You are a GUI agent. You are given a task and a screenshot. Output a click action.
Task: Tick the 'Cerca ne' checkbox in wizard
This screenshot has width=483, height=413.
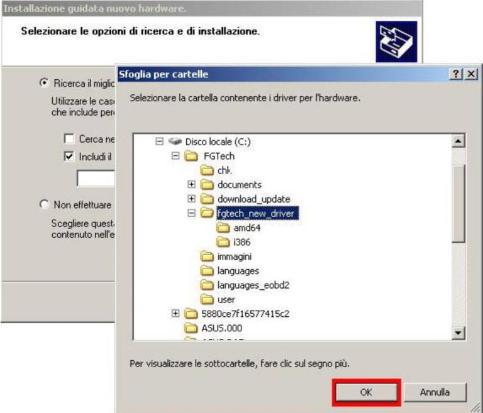(x=69, y=138)
